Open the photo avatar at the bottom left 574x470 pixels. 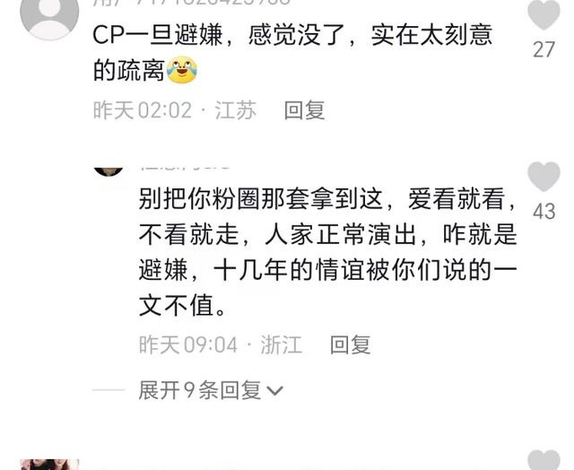(x=49, y=465)
